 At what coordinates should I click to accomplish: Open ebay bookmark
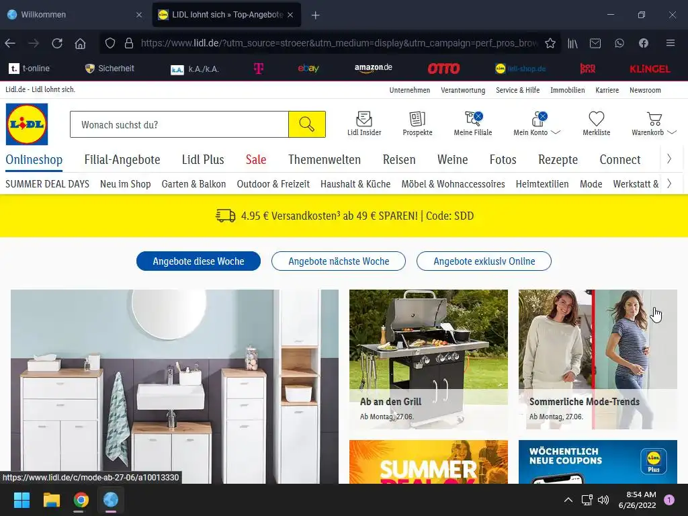[308, 69]
